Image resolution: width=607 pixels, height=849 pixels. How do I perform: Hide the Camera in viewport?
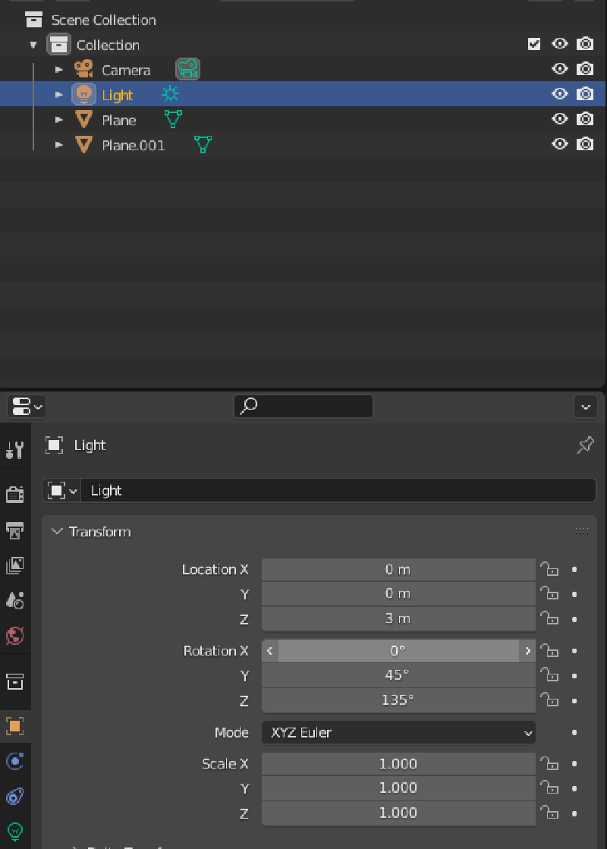[560, 69]
